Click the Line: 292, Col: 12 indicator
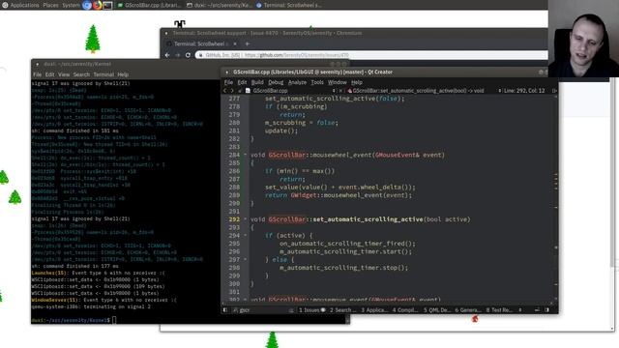 (524, 90)
